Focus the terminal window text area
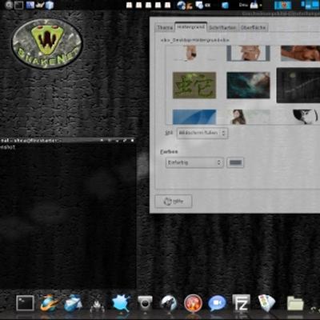 (68, 216)
